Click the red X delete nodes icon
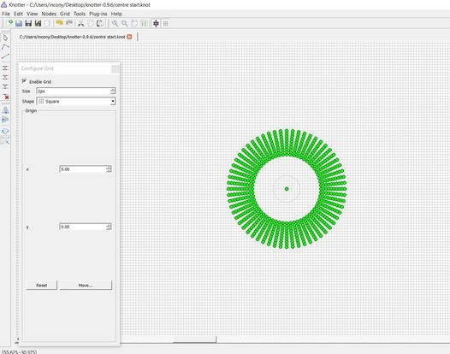The width and height of the screenshot is (450, 354). pos(5,97)
